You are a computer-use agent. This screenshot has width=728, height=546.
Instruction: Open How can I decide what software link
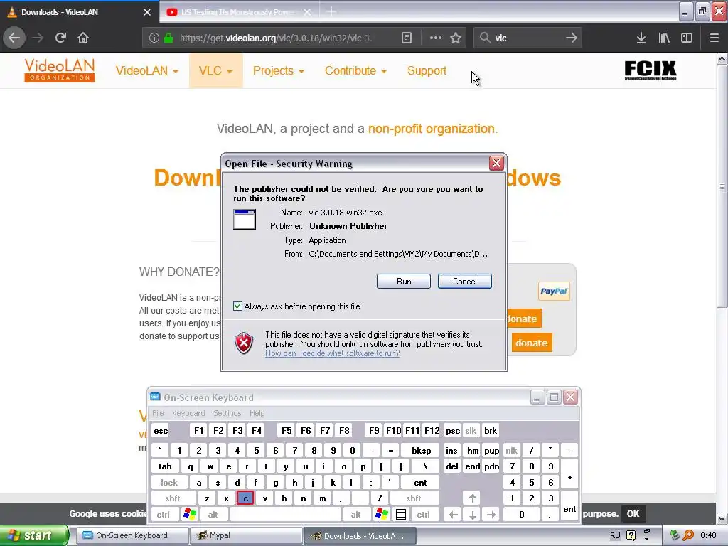(x=333, y=353)
